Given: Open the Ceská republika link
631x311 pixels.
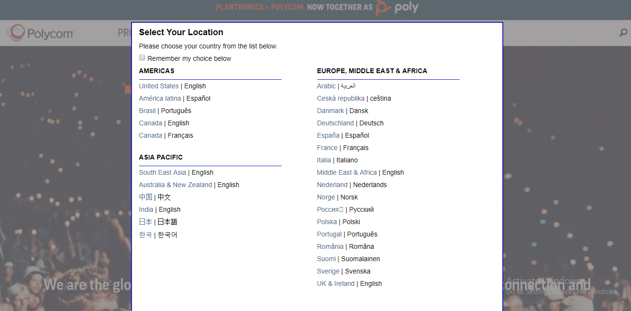Looking at the screenshot, I should (341, 98).
